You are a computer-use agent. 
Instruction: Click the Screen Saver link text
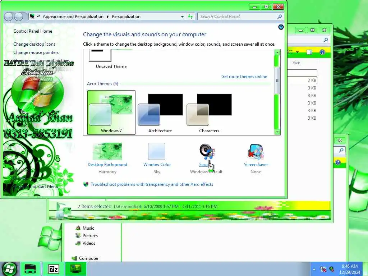(256, 165)
